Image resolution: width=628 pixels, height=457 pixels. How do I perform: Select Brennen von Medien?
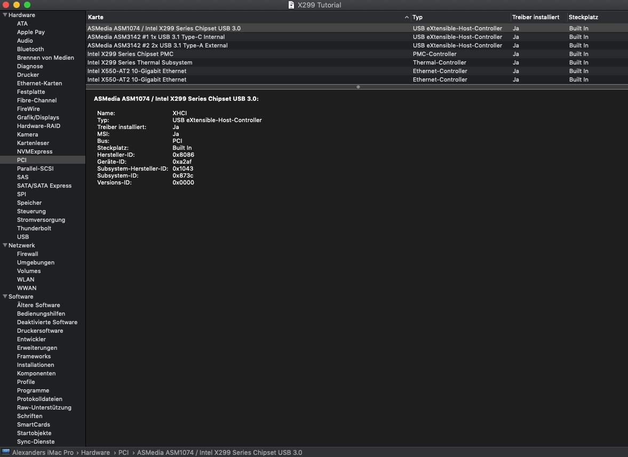(x=45, y=58)
